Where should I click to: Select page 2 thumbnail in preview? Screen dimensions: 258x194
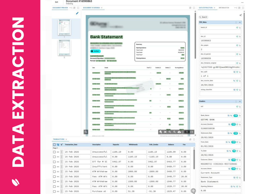pos(64,48)
